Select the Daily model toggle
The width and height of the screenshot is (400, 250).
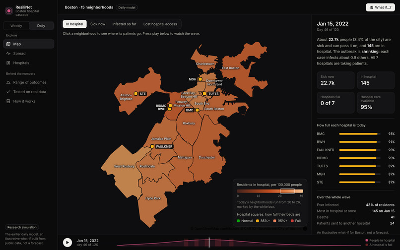click(x=41, y=26)
